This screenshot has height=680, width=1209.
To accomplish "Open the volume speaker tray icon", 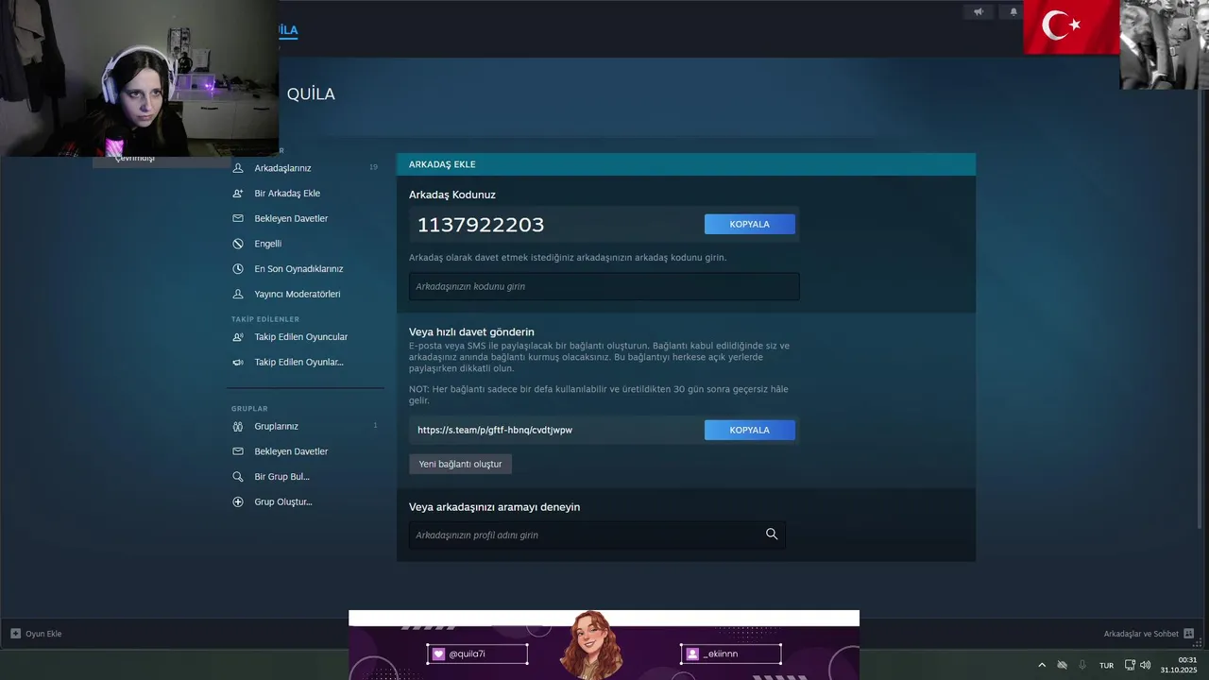I will [x=1145, y=665].
